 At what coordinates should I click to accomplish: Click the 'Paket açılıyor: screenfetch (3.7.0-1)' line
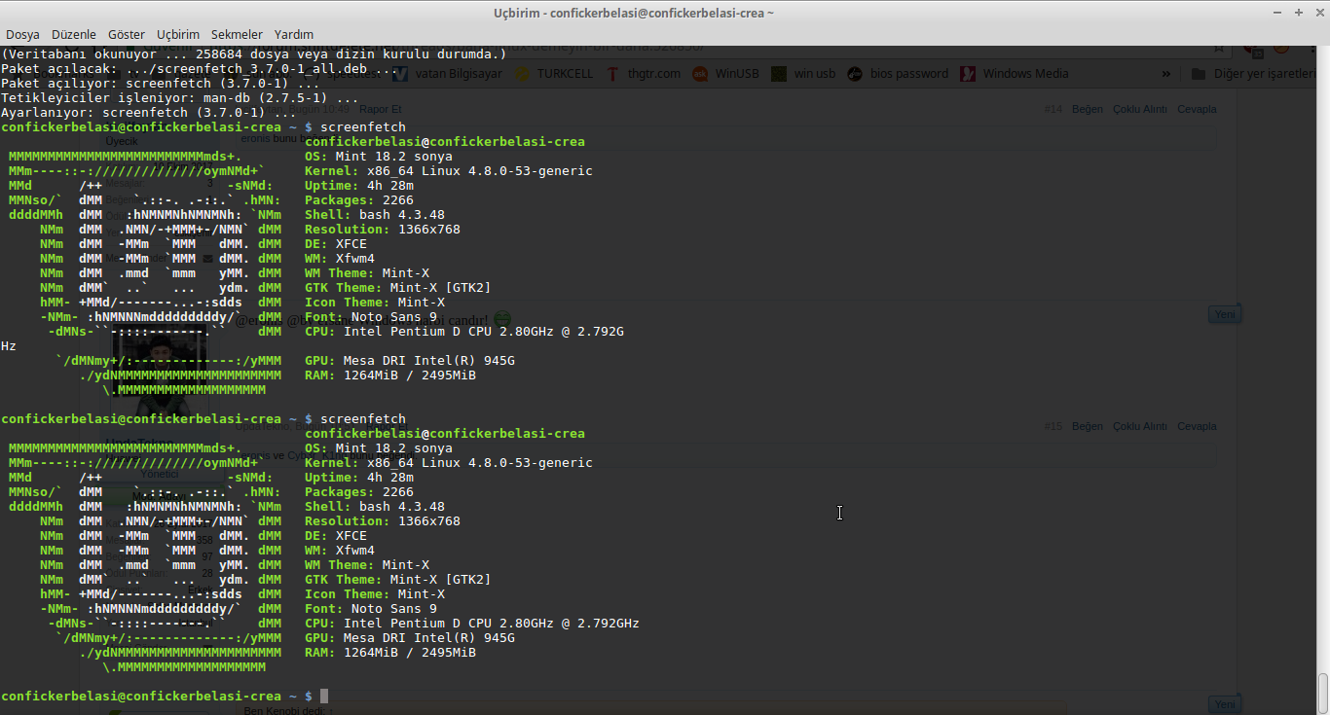tap(161, 83)
